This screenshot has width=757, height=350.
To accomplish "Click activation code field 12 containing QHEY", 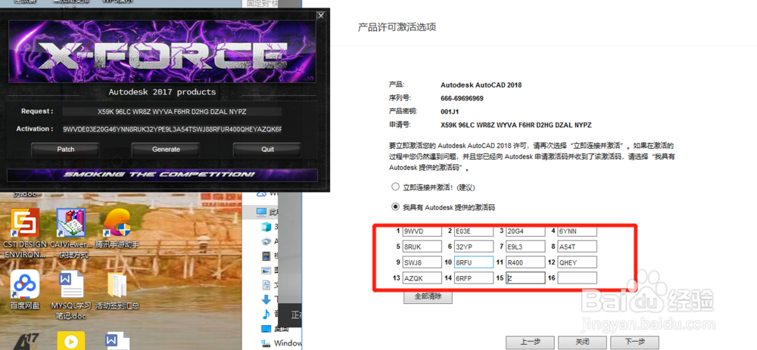I will point(577,262).
